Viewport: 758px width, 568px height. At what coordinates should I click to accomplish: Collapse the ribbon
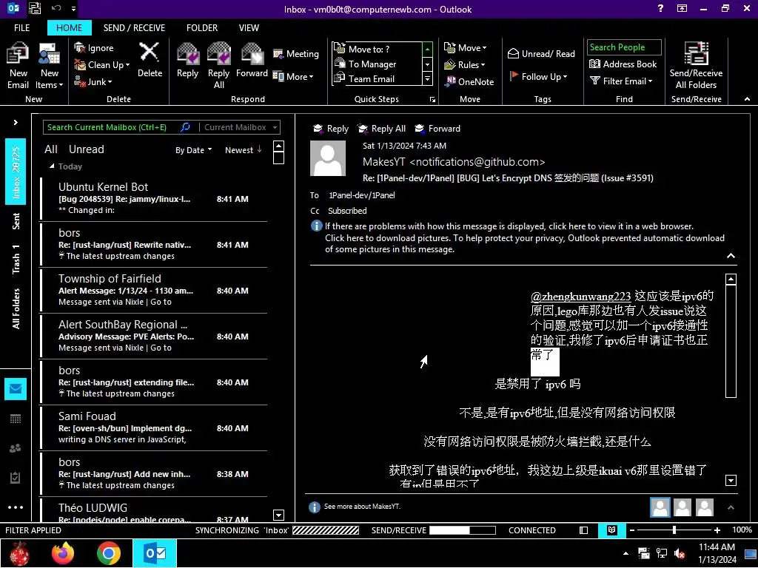(747, 99)
